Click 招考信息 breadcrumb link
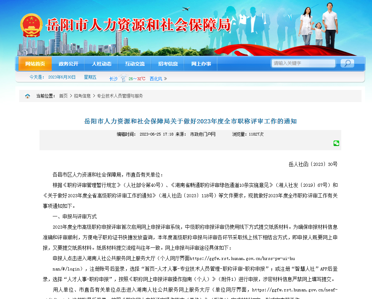The height and width of the screenshot is (299, 372). click(x=82, y=96)
